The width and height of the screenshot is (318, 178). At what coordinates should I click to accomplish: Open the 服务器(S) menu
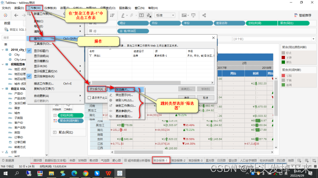pos(125,8)
